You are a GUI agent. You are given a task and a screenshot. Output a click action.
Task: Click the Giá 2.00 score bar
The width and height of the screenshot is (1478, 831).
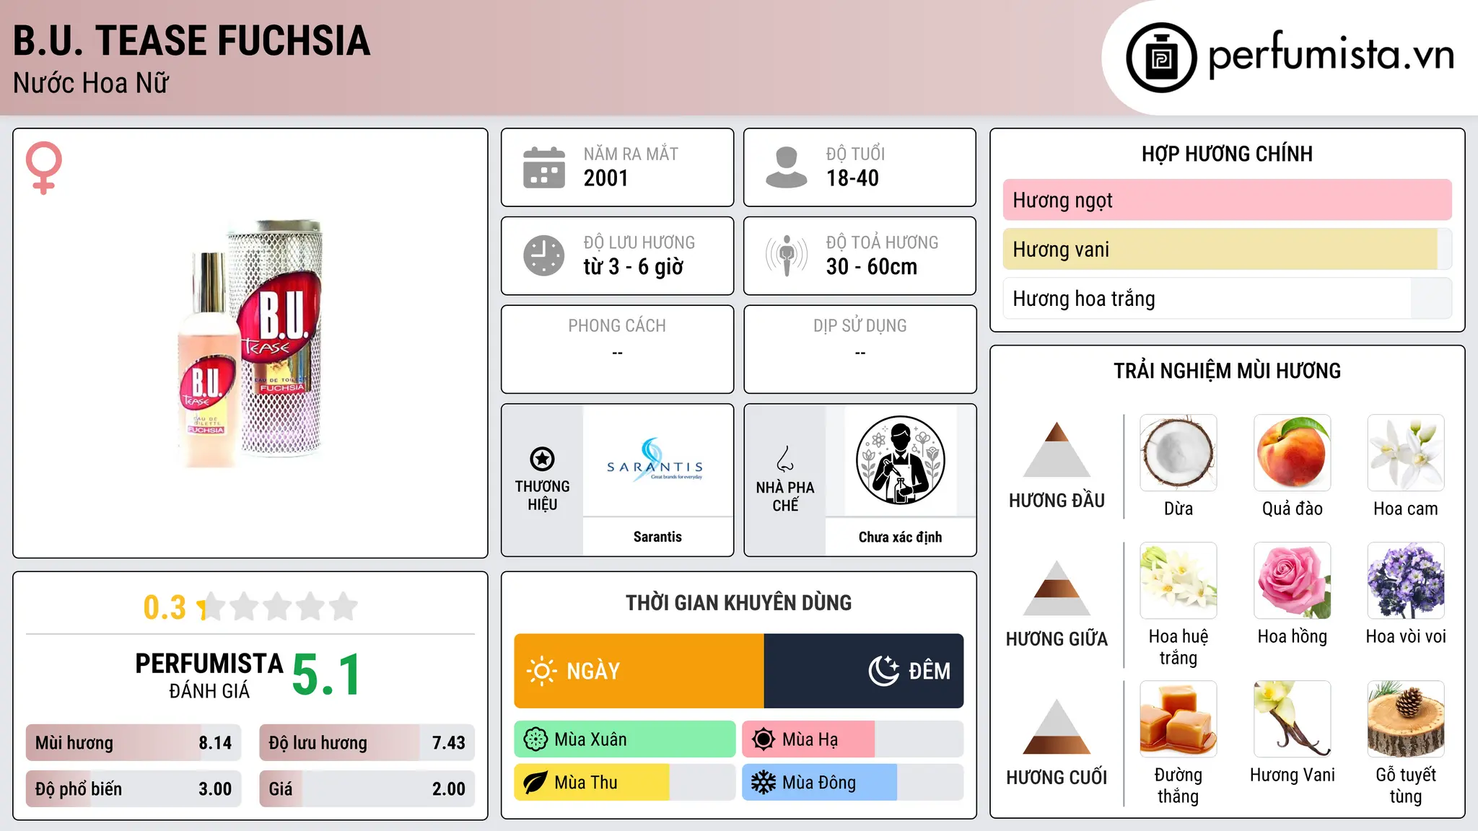pos(367,788)
